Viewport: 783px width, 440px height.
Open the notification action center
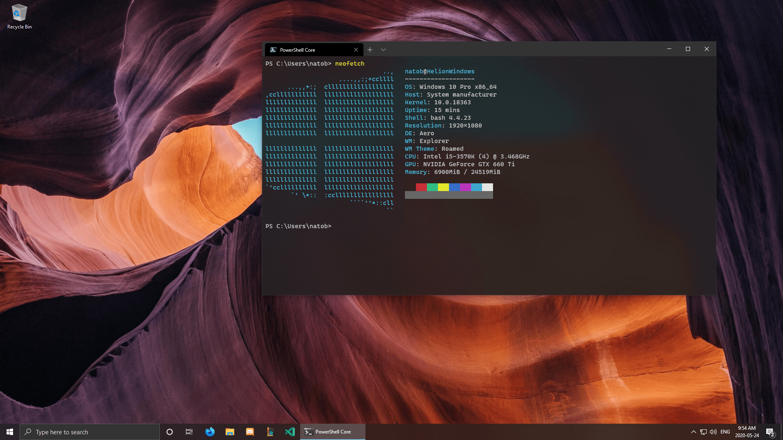(x=770, y=432)
